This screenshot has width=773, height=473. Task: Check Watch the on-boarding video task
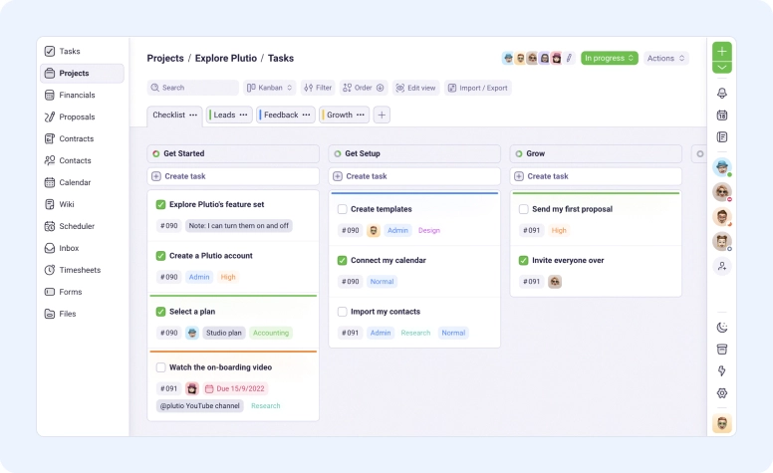pyautogui.click(x=160, y=367)
